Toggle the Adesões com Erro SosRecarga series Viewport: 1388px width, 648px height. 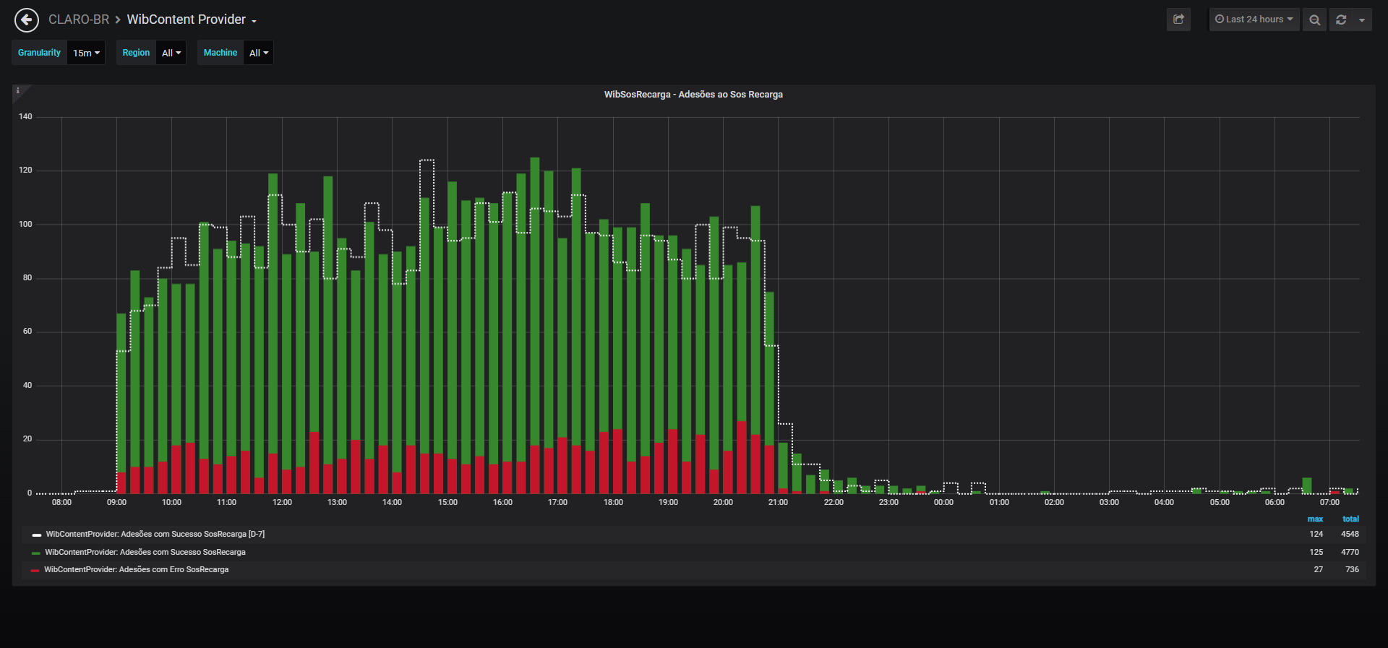pyautogui.click(x=137, y=569)
